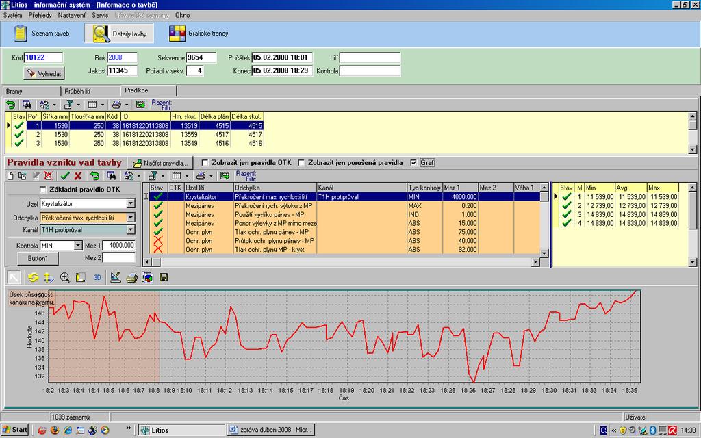Open the Seznam taveb view
The image size is (701, 438).
tap(41, 34)
